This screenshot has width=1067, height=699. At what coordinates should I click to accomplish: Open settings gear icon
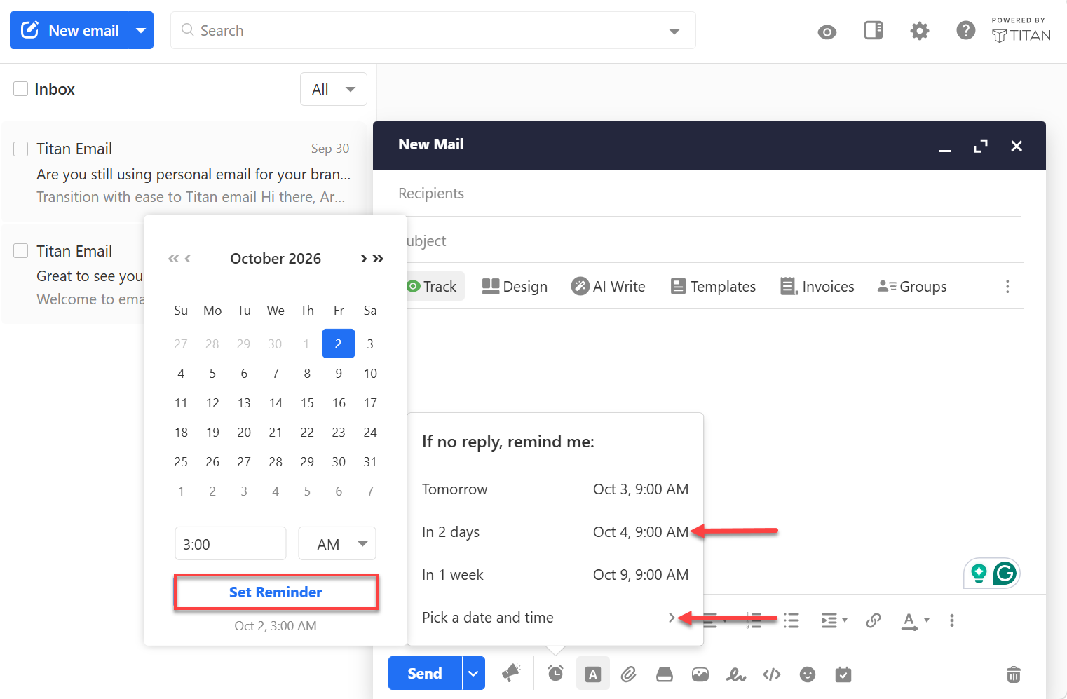coord(919,30)
